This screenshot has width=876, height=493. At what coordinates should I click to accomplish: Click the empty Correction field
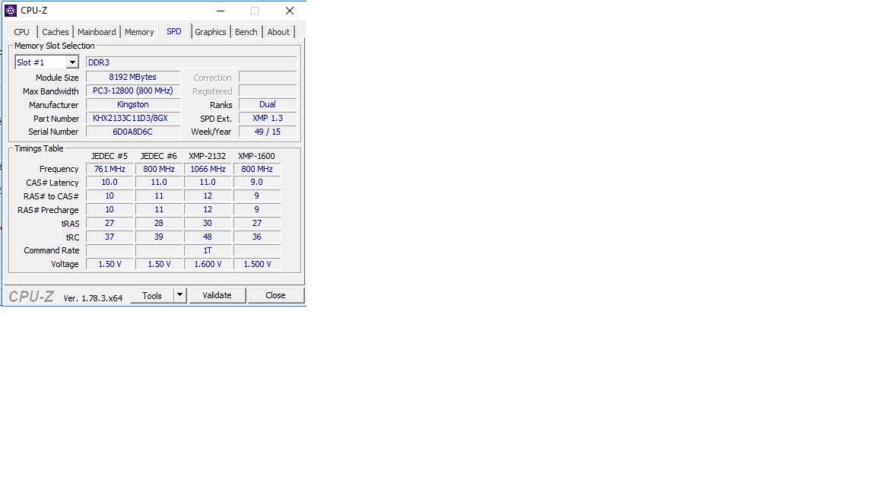click(268, 77)
